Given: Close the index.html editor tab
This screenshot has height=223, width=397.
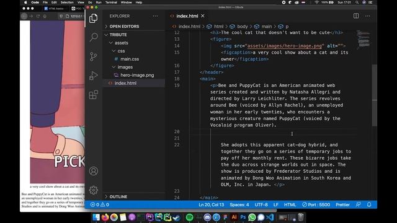Looking at the screenshot, I should point(203,16).
